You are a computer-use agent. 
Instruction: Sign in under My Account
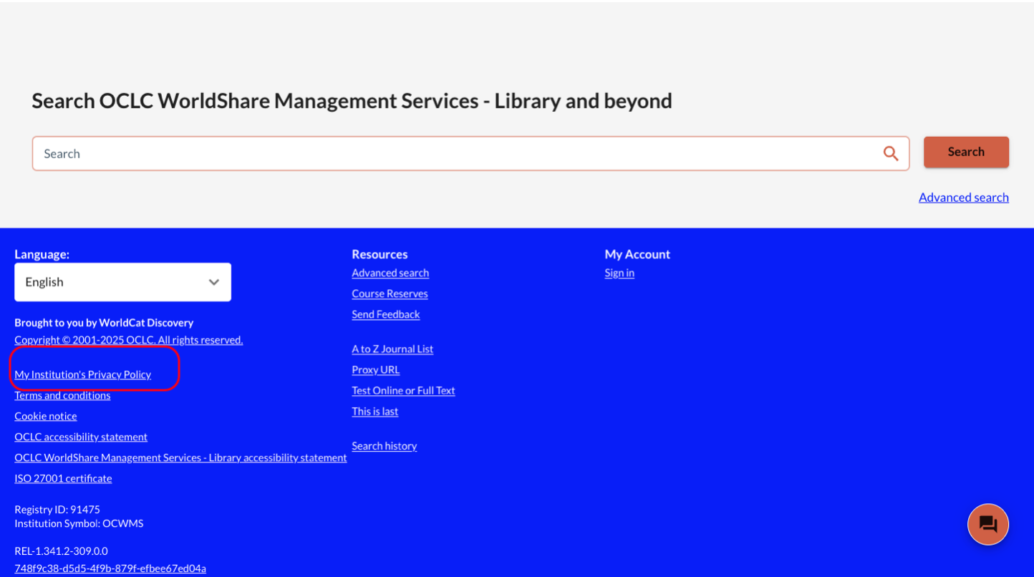(x=619, y=273)
